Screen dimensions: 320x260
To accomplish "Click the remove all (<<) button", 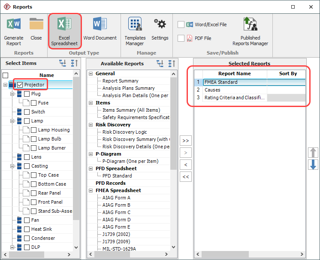I will coord(185,177).
